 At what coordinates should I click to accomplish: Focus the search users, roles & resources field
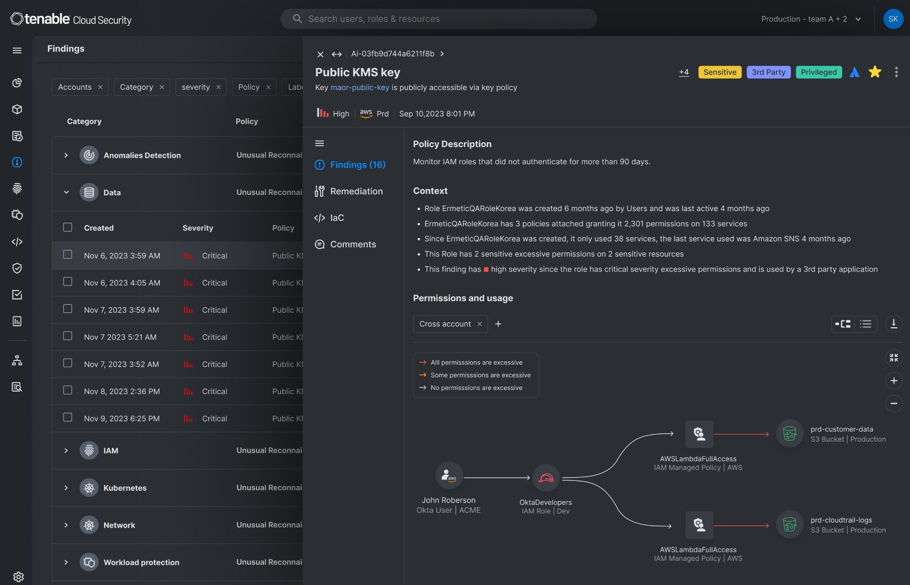point(438,19)
